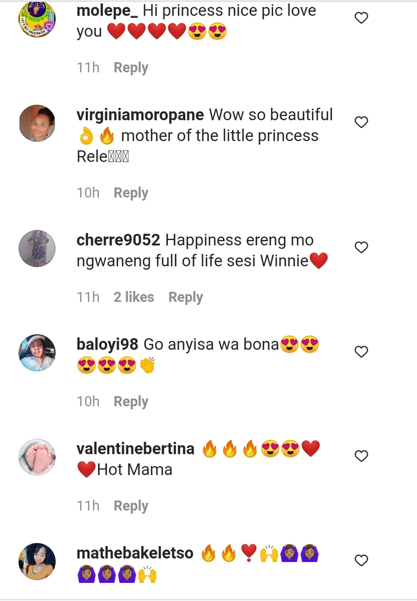Like baloyi98's comment
The width and height of the screenshot is (417, 601).
pos(361,351)
